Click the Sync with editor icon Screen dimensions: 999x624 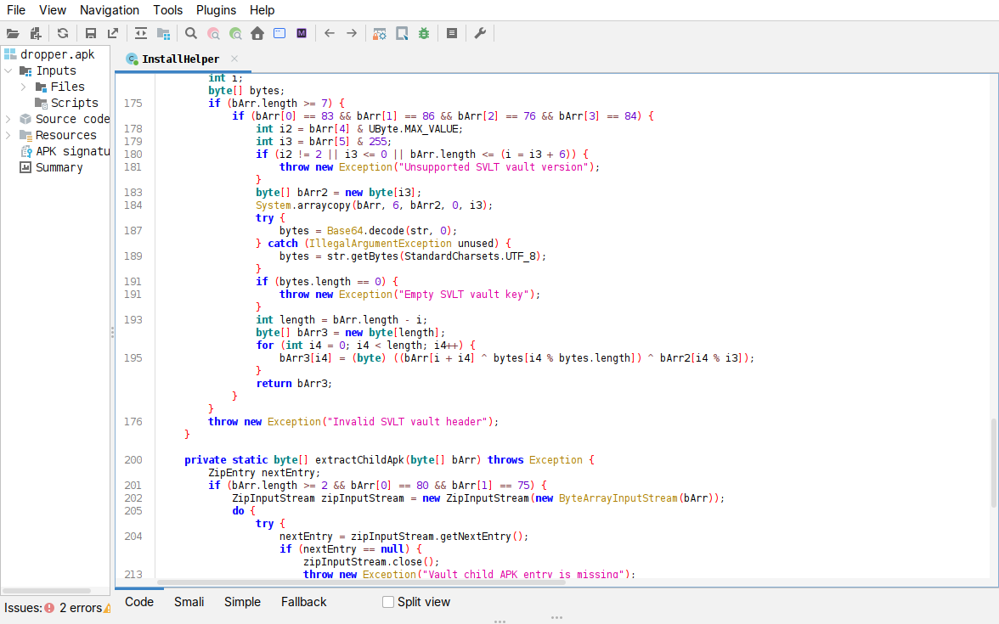(141, 34)
